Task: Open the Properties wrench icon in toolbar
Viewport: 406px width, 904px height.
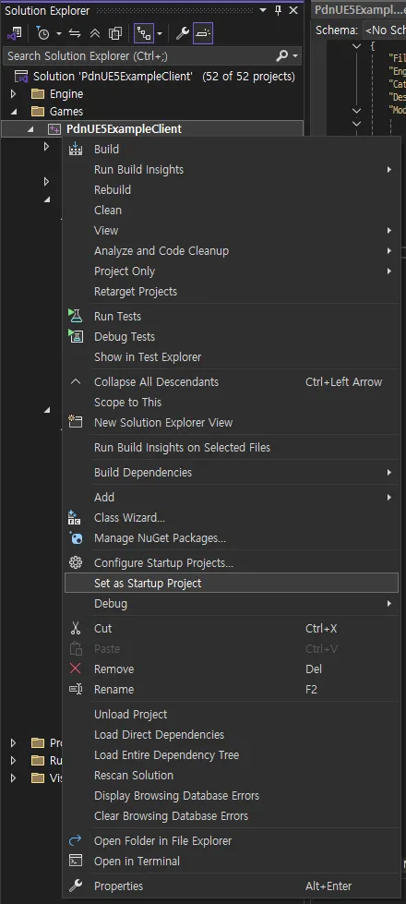Action: tap(182, 33)
